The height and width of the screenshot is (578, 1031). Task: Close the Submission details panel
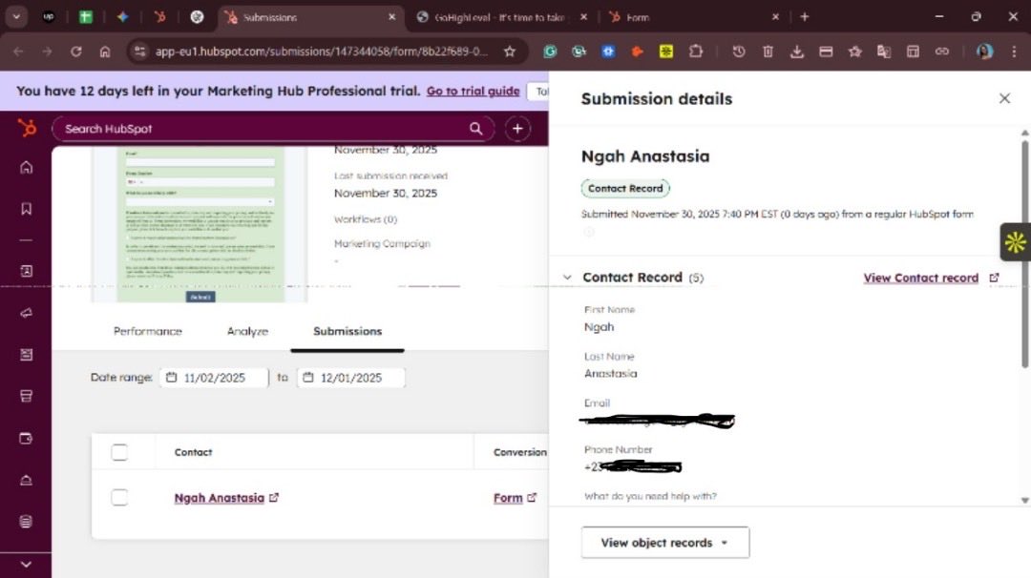(x=1004, y=98)
